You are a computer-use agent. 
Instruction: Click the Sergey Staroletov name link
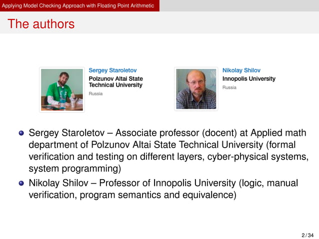tap(112, 70)
